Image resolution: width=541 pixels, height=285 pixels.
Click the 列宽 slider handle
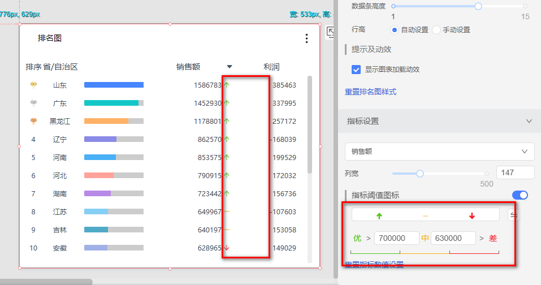pos(420,174)
